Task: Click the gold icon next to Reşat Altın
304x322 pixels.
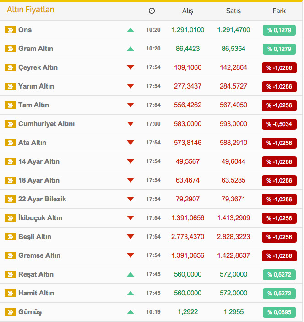Action: tap(10, 275)
